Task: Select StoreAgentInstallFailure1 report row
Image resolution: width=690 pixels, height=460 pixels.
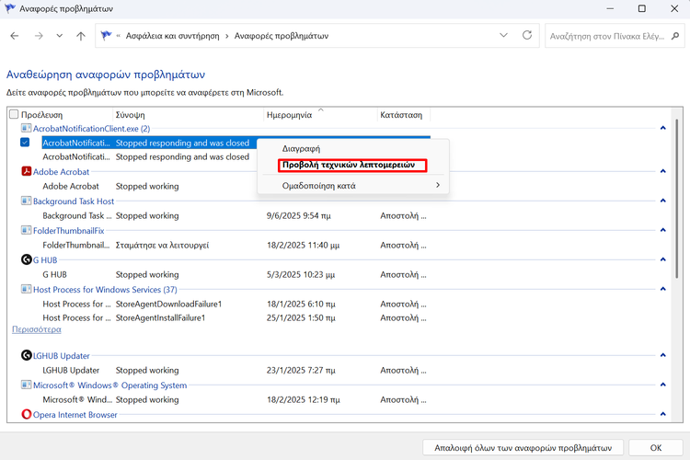Action: [236, 317]
